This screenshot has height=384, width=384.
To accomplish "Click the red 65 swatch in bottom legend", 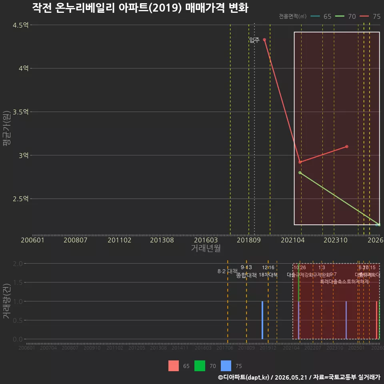I will 173,366.
